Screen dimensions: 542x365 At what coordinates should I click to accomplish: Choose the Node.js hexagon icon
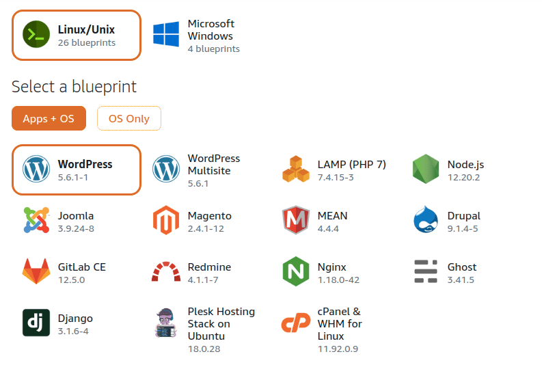click(x=426, y=169)
